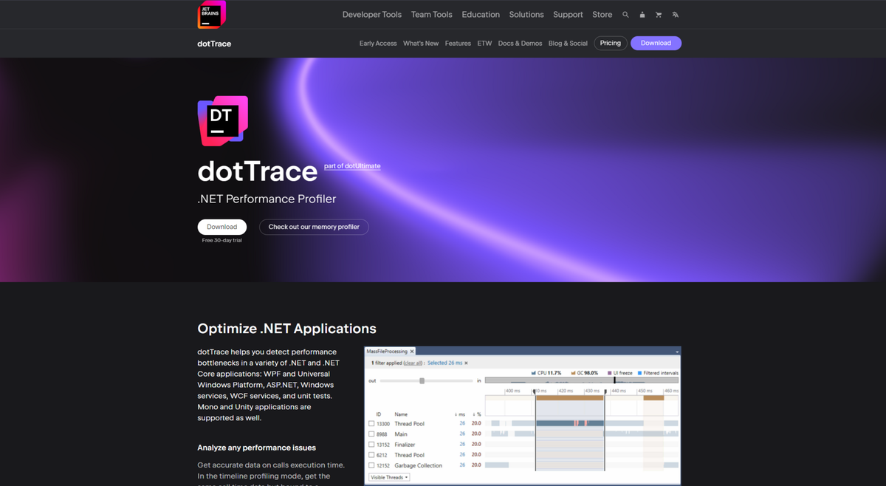Click the timeline overview bar above the ruler
This screenshot has height=486, width=886.
(x=581, y=380)
